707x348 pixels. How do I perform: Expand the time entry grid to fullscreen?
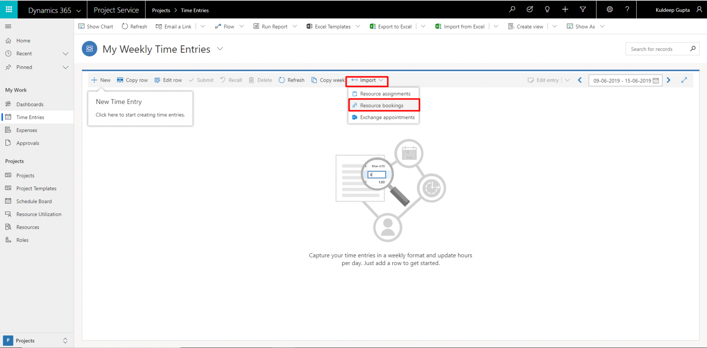(684, 80)
